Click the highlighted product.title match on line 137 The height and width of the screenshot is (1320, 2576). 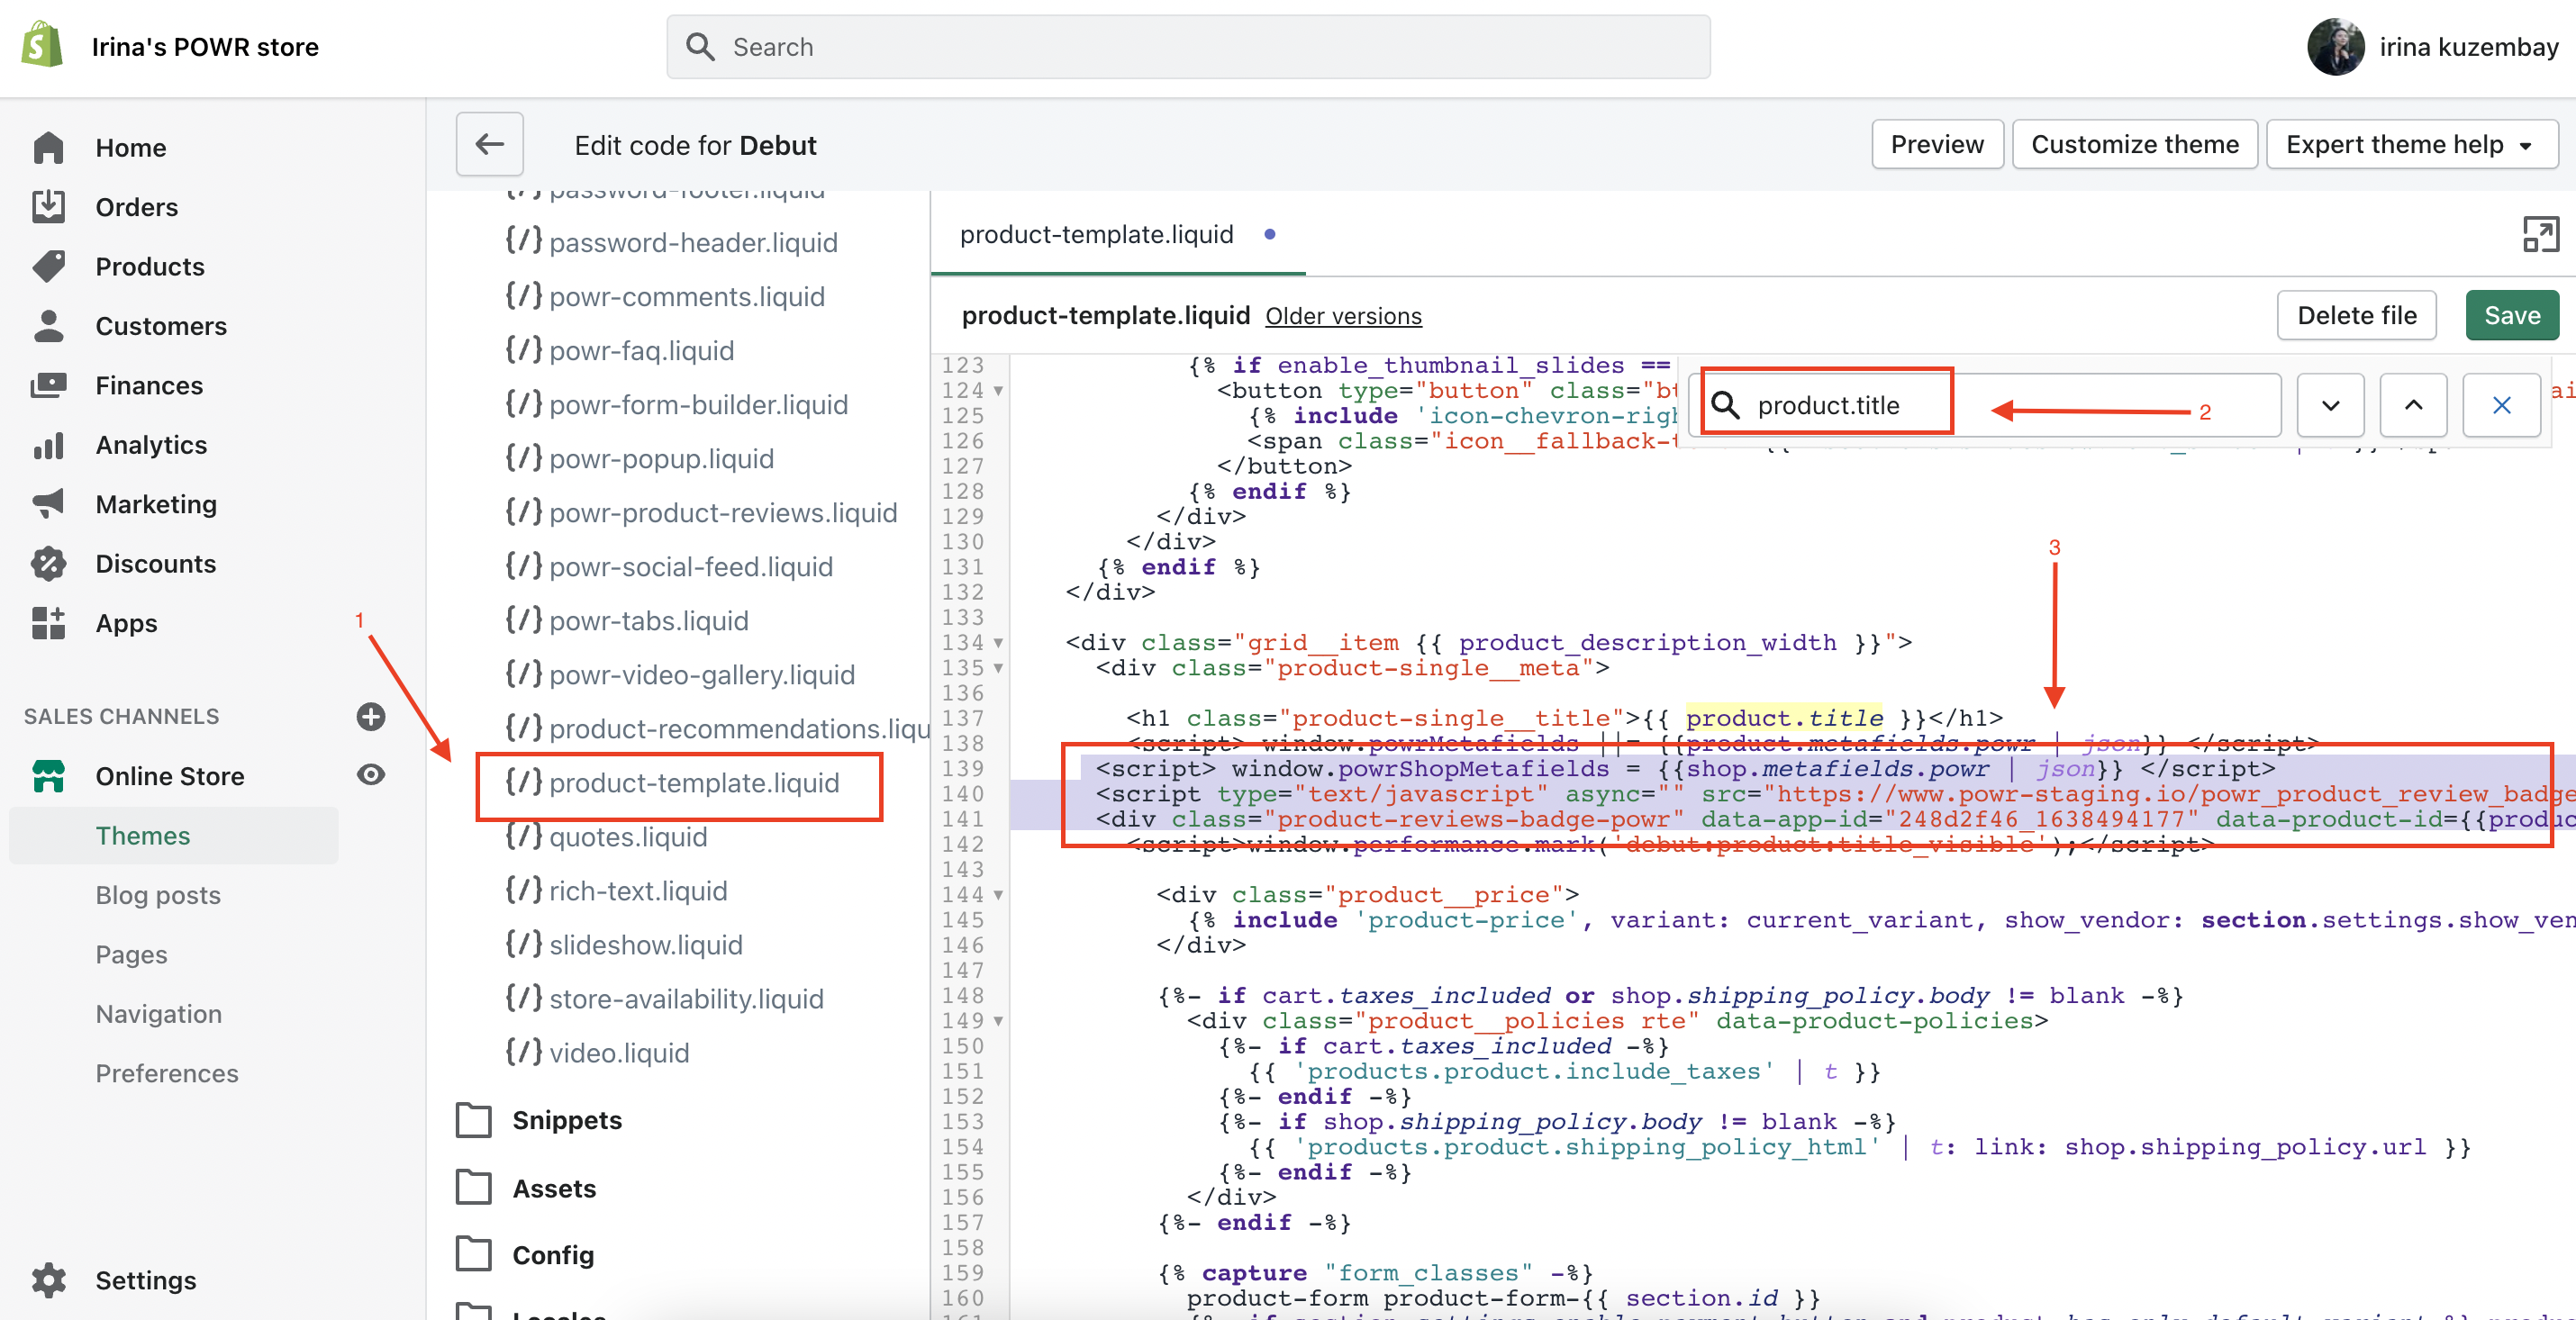(x=1784, y=718)
